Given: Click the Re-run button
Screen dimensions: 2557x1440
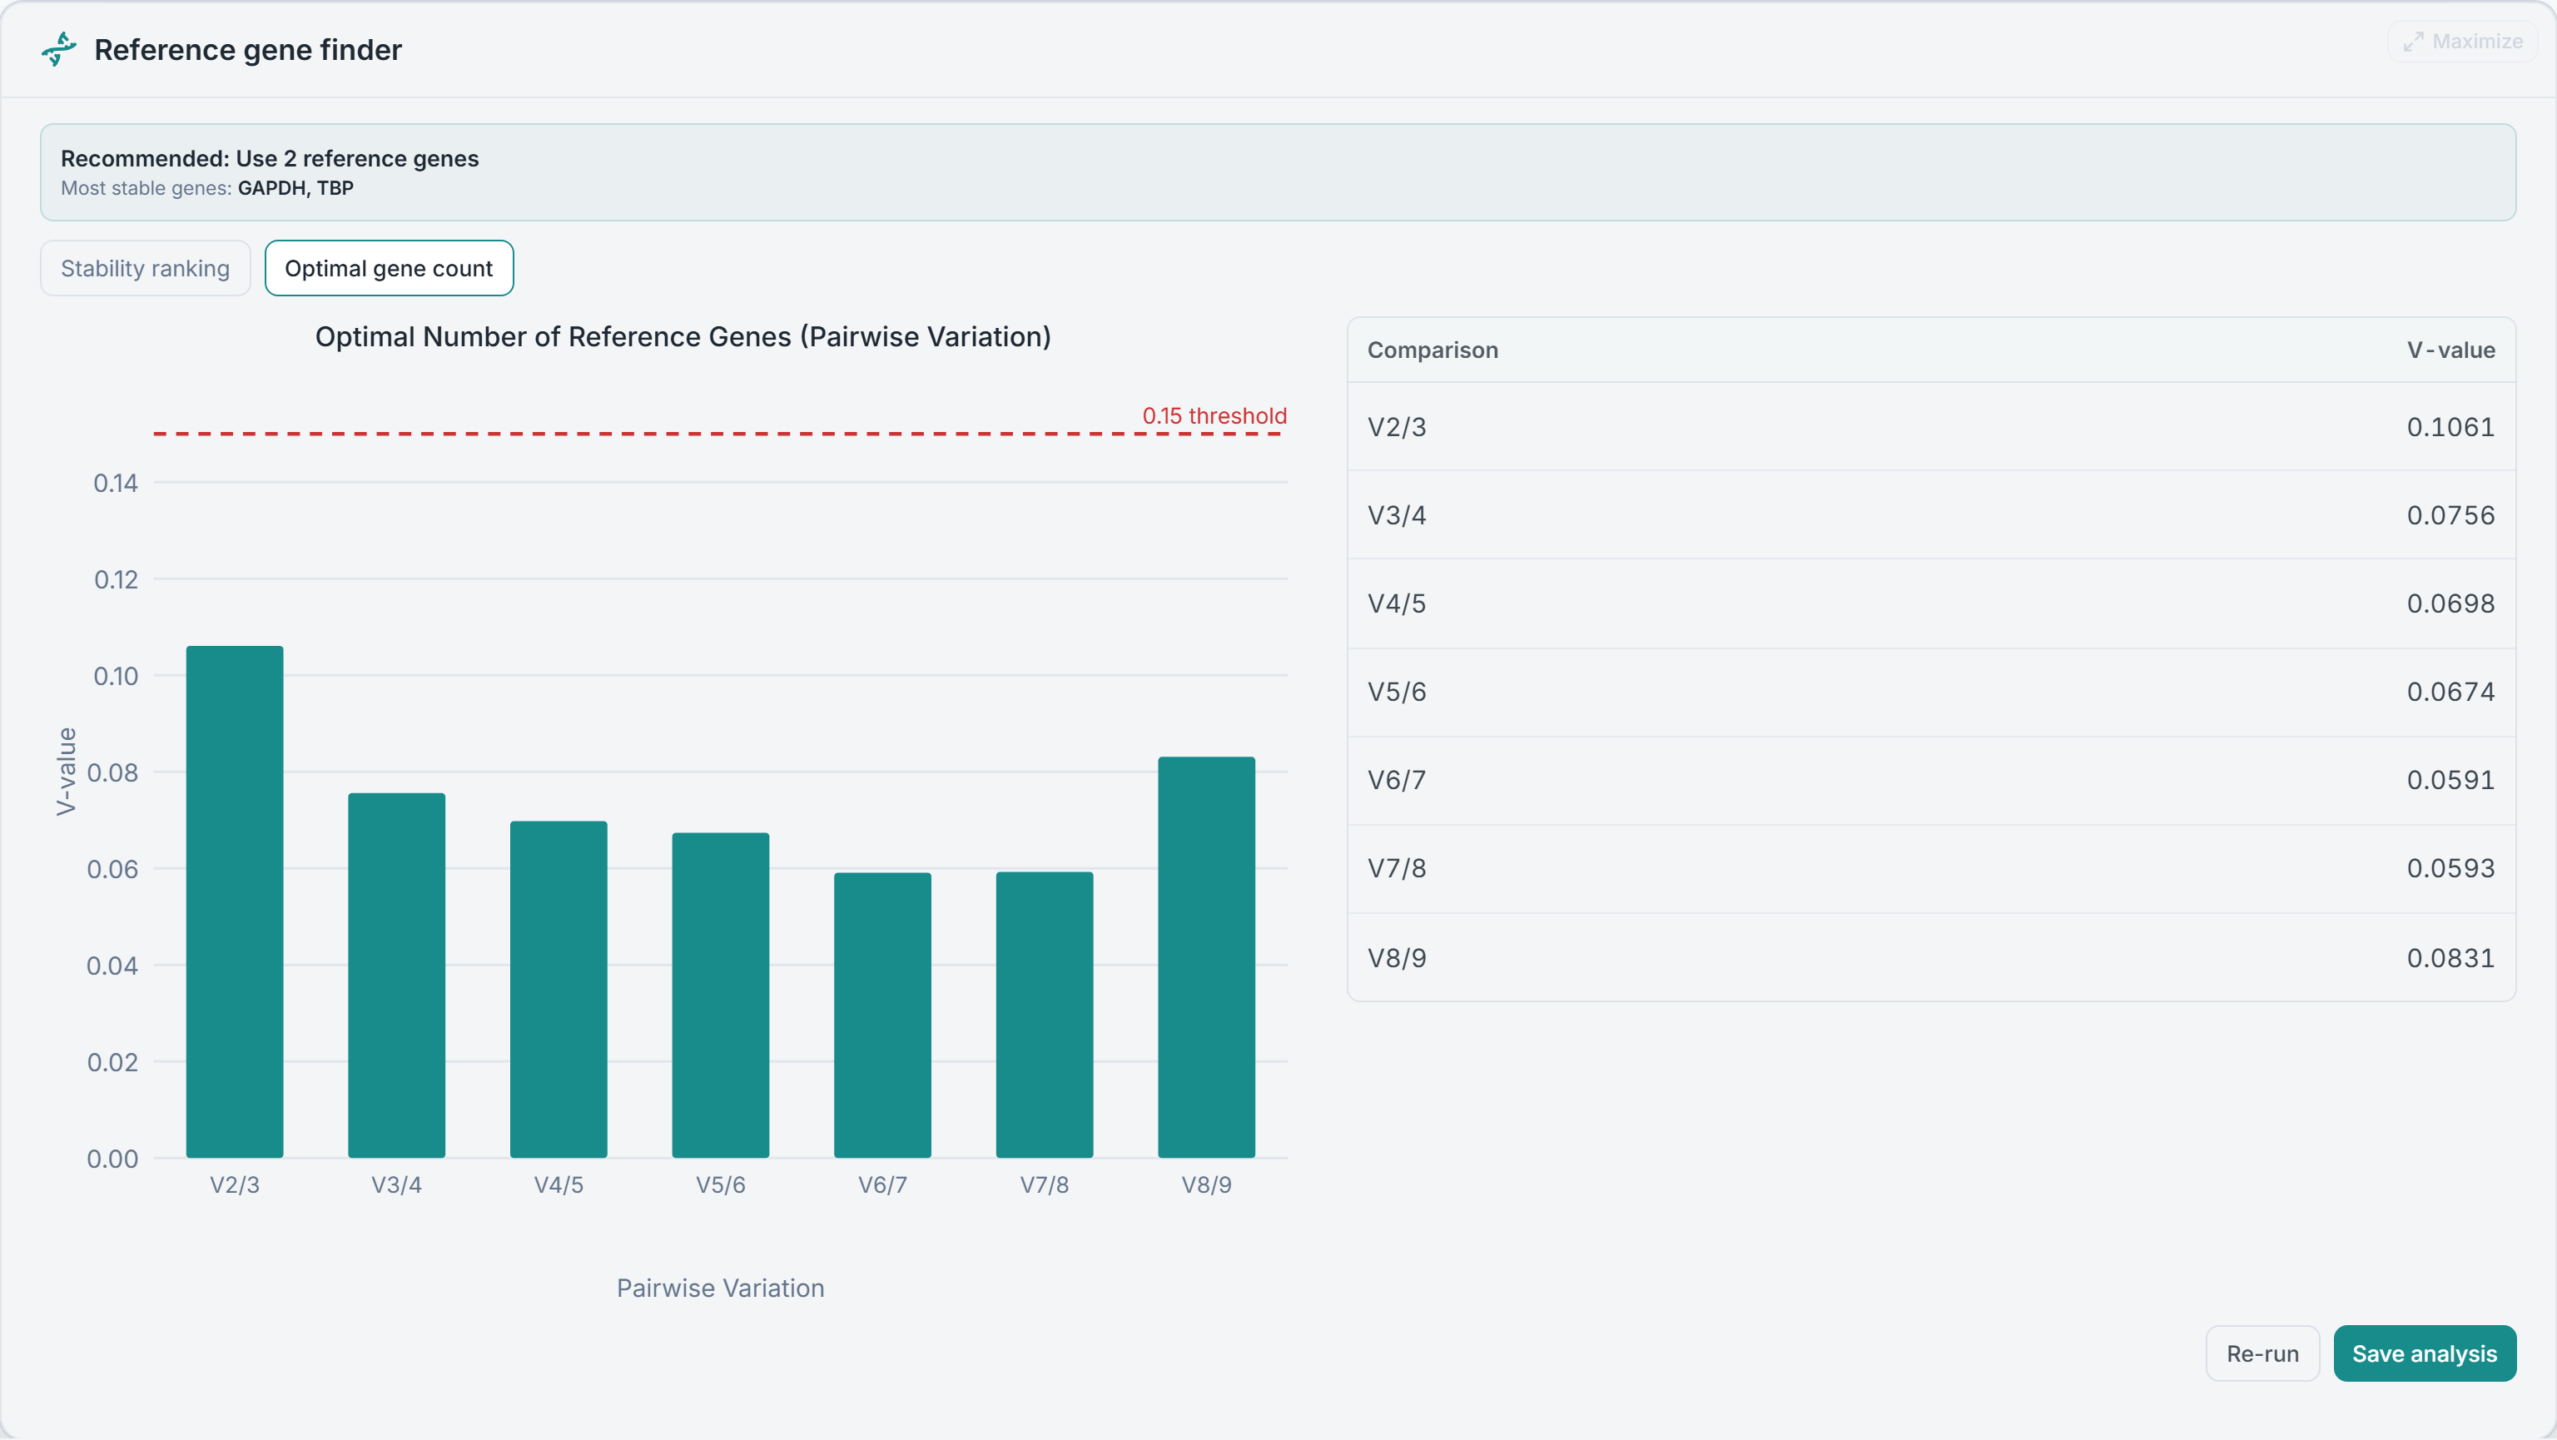Looking at the screenshot, I should coord(2262,1353).
